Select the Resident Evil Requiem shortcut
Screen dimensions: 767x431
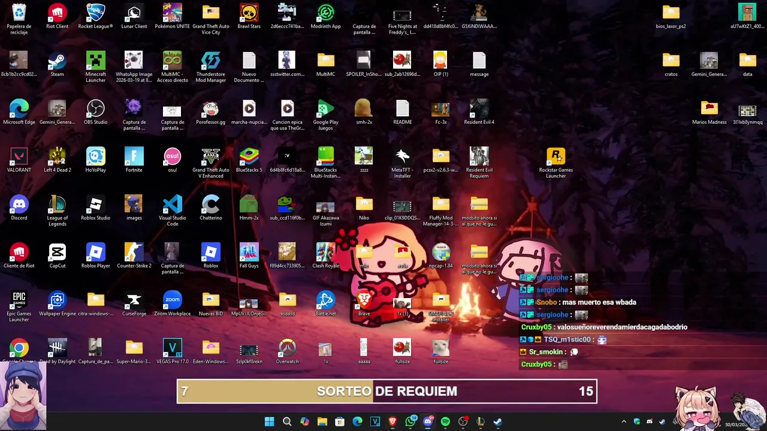coord(479,163)
